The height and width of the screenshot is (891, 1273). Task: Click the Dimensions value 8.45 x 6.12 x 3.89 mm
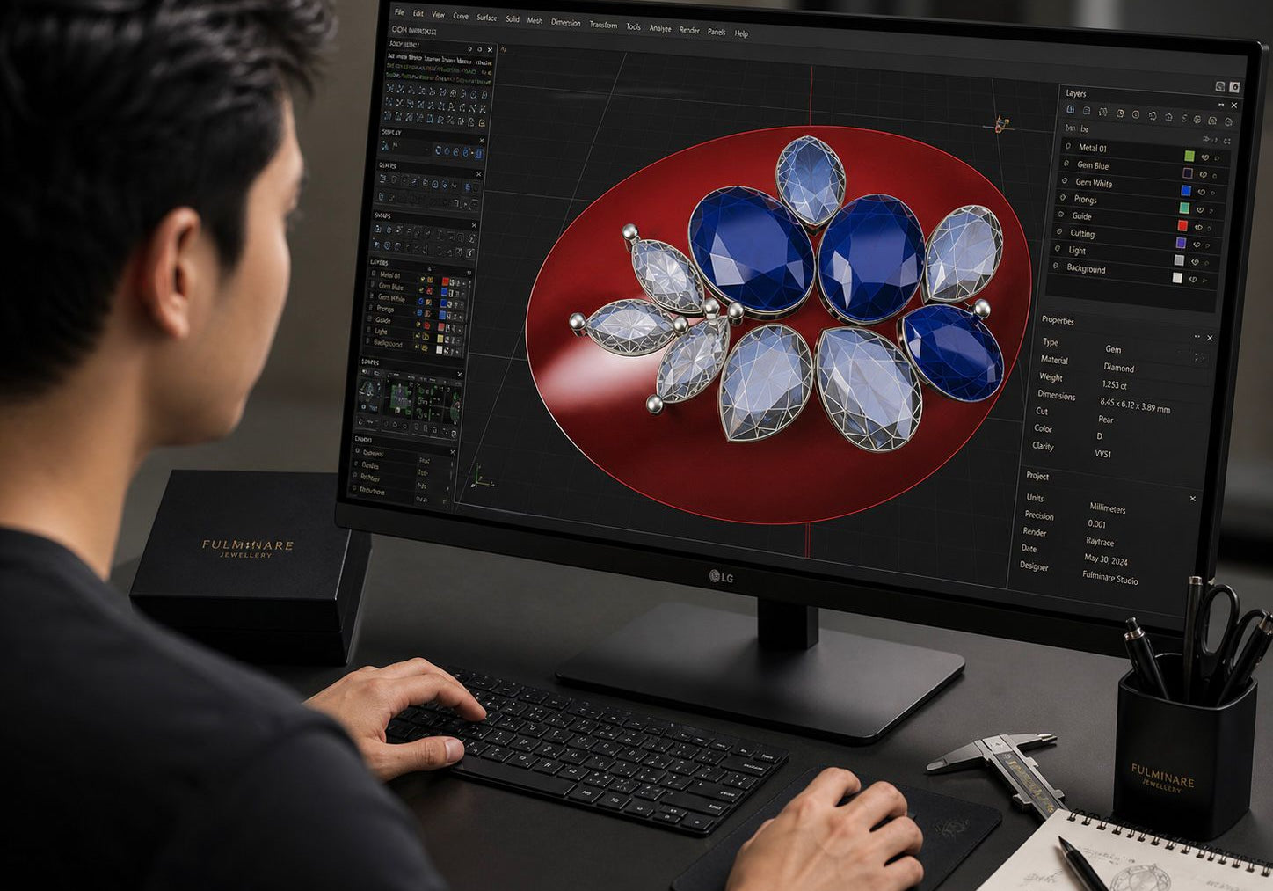tap(1134, 405)
